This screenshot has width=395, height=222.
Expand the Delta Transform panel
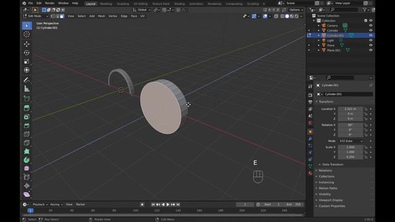tap(333, 165)
